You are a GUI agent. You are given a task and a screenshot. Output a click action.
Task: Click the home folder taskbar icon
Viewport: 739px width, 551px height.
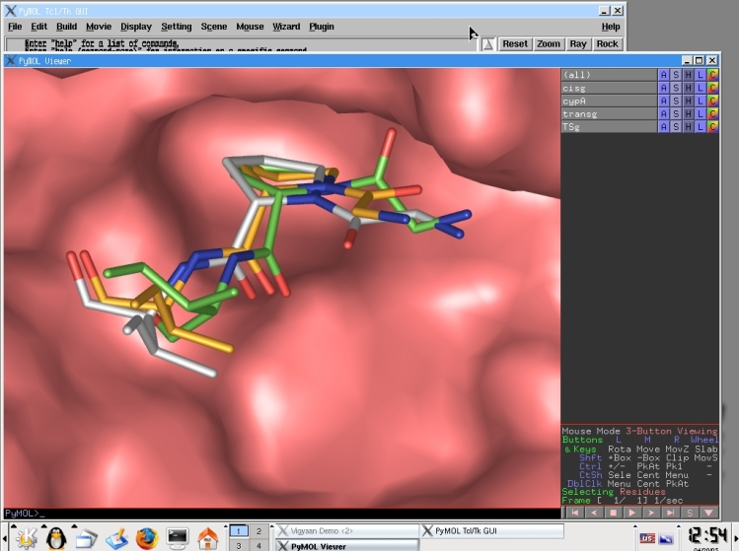[208, 537]
